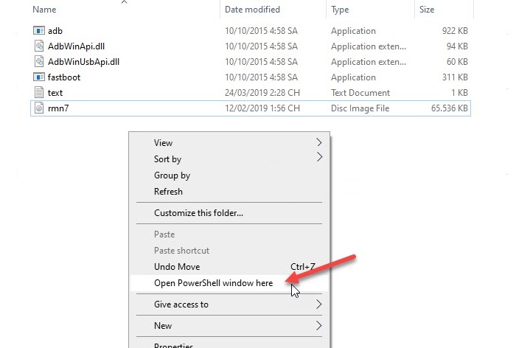This screenshot has height=348, width=516.
Task: Click the Type column header
Action: [341, 10]
